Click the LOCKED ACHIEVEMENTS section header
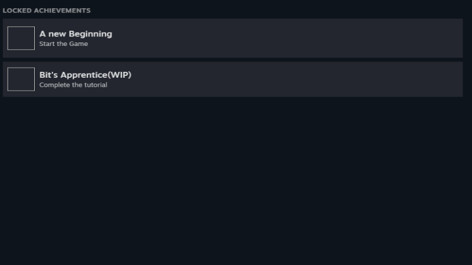This screenshot has width=472, height=265. (47, 11)
